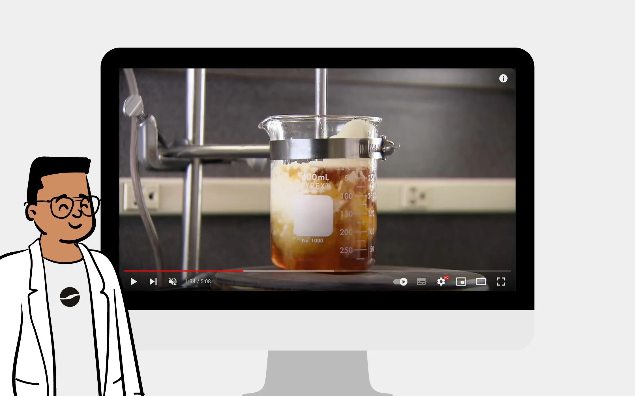635x396 pixels.
Task: Turn on subtitles/closed captions
Action: pyautogui.click(x=421, y=282)
